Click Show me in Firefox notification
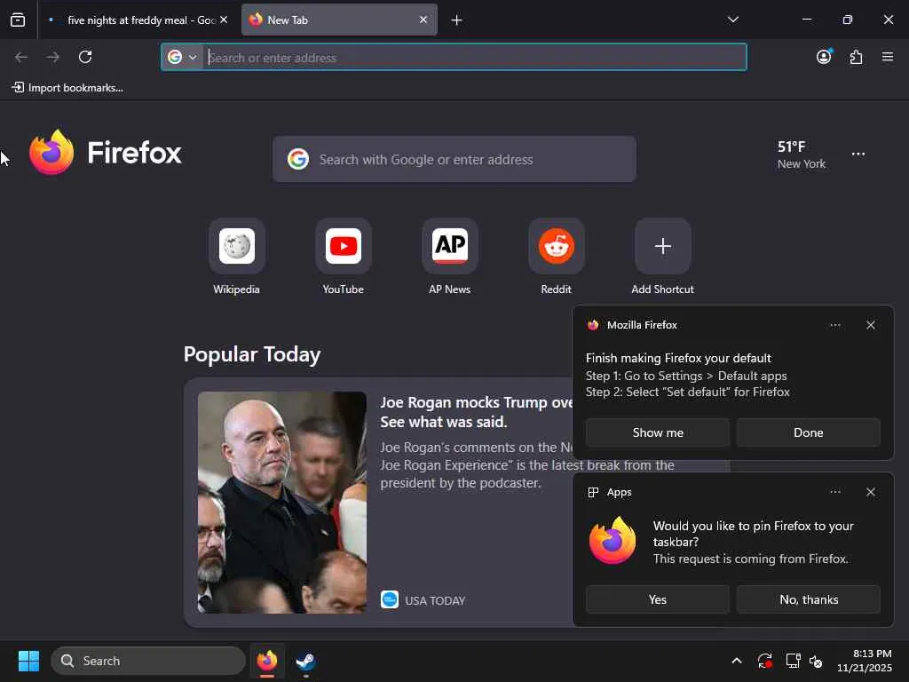 658,432
